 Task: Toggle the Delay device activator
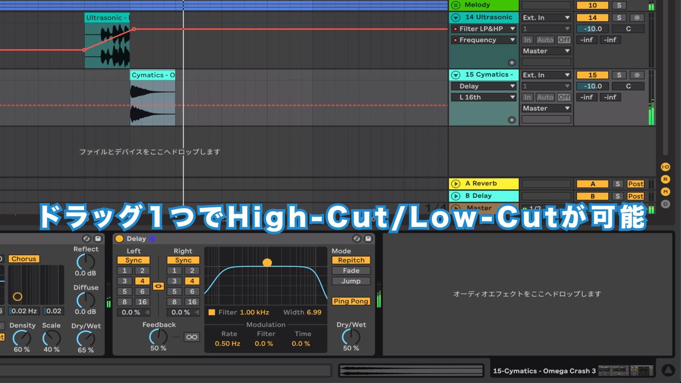pos(119,238)
